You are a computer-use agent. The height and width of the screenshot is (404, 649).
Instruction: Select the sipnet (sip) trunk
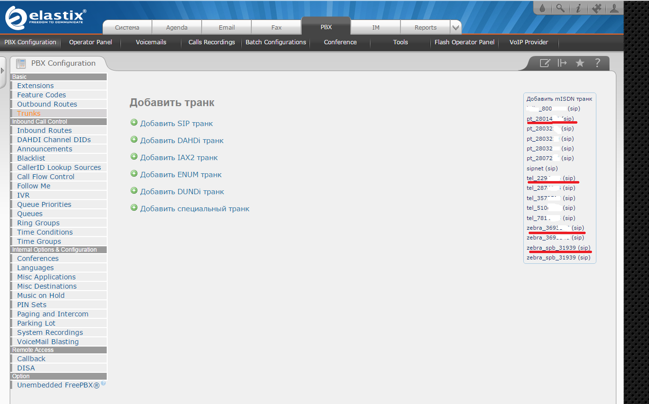[x=542, y=168]
